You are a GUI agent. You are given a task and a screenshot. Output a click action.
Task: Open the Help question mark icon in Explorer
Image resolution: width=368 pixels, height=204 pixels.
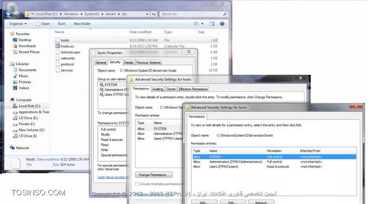222,24
